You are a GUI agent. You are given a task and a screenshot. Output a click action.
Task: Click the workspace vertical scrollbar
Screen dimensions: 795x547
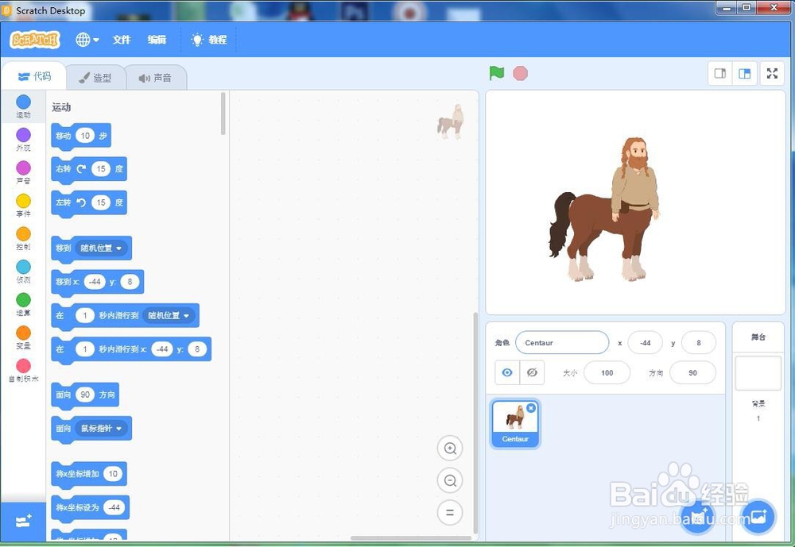(x=475, y=423)
